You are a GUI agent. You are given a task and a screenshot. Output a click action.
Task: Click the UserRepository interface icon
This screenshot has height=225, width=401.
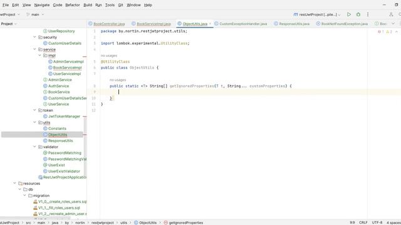[45, 31]
